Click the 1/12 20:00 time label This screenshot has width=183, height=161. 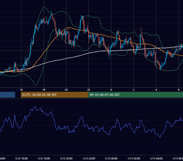[x=66, y=158]
